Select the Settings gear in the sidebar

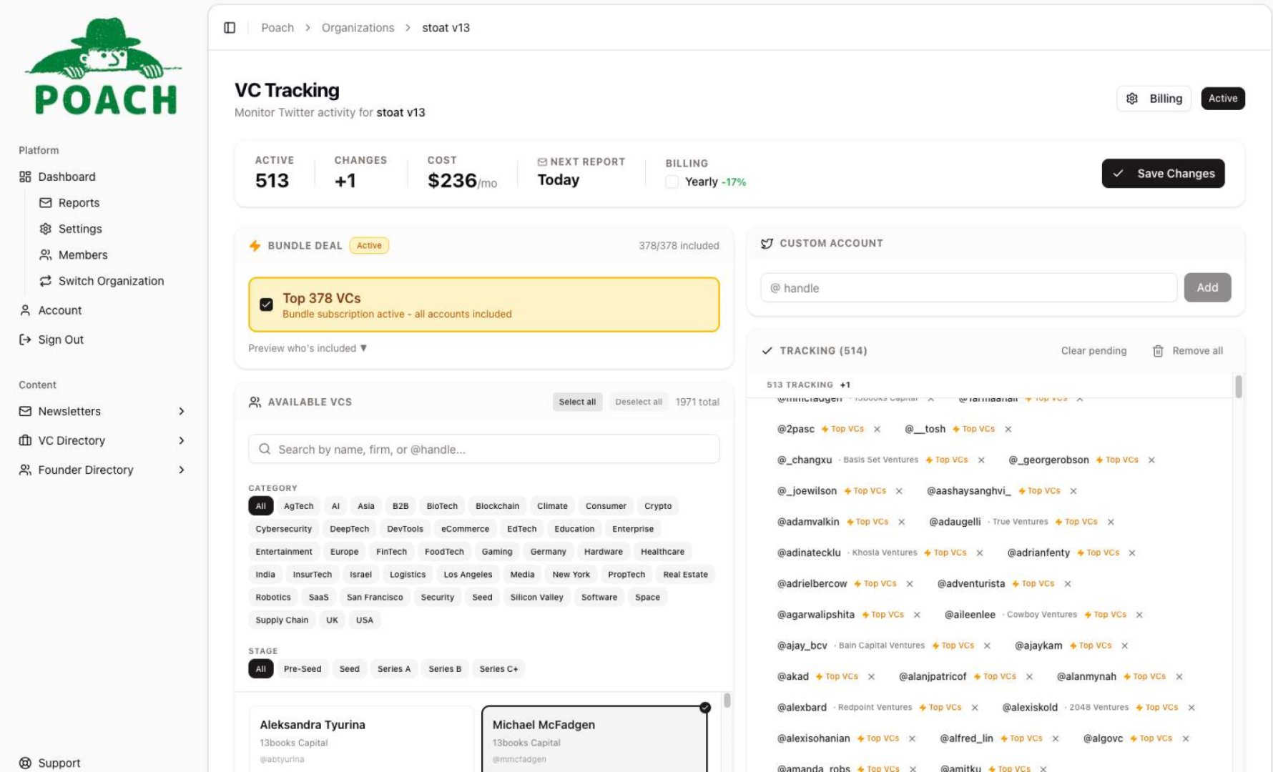click(46, 229)
